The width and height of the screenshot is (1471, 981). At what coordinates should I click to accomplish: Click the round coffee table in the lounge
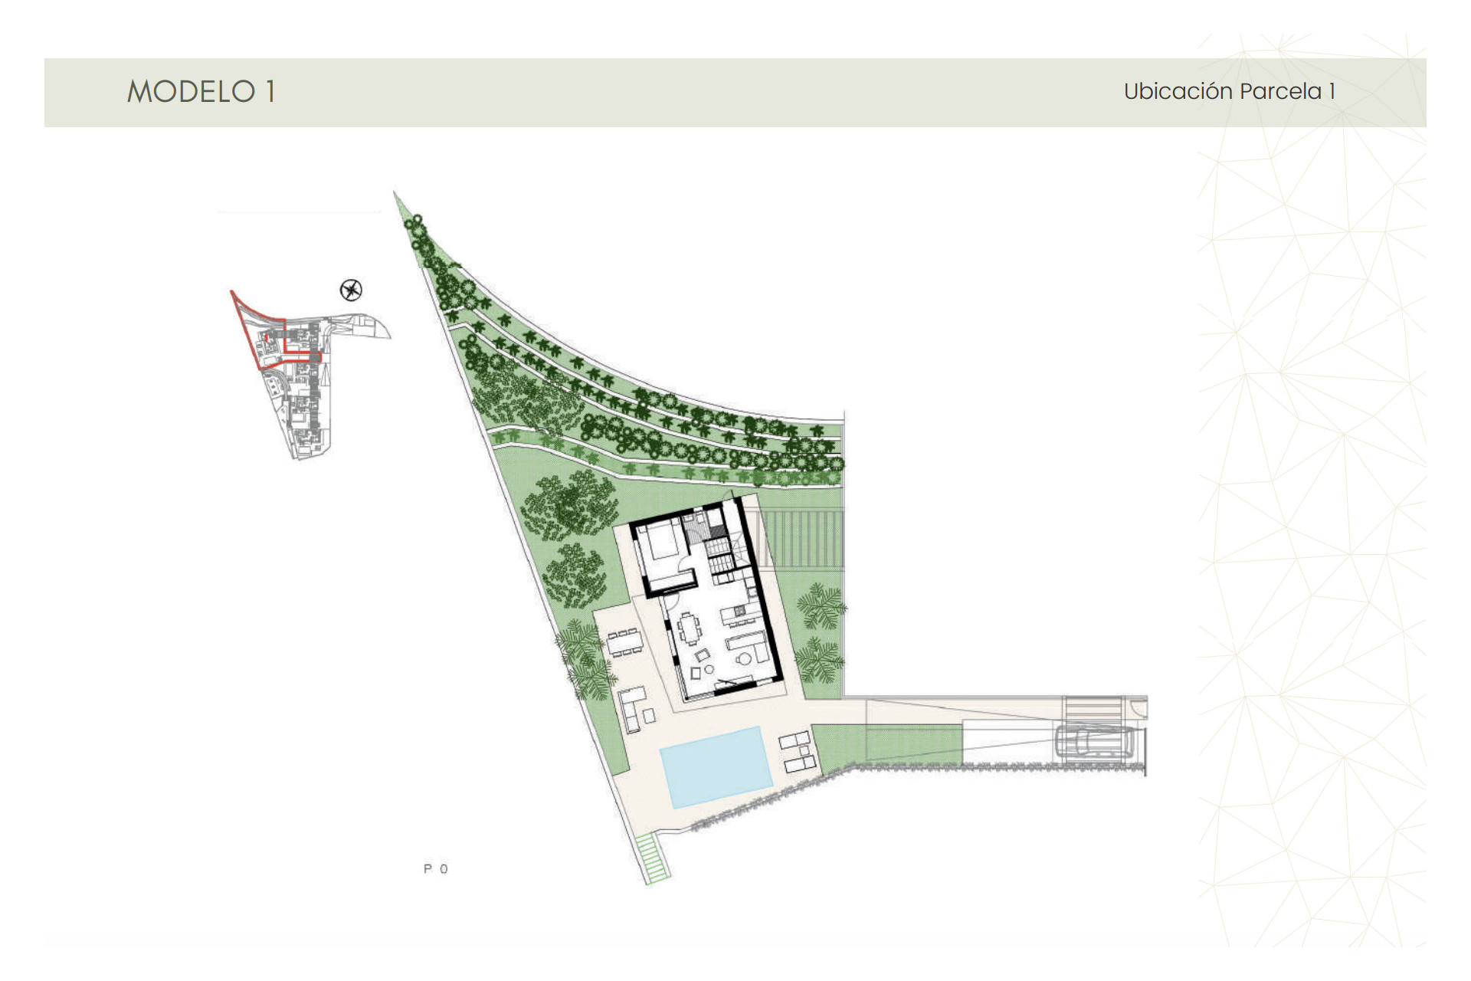744,659
